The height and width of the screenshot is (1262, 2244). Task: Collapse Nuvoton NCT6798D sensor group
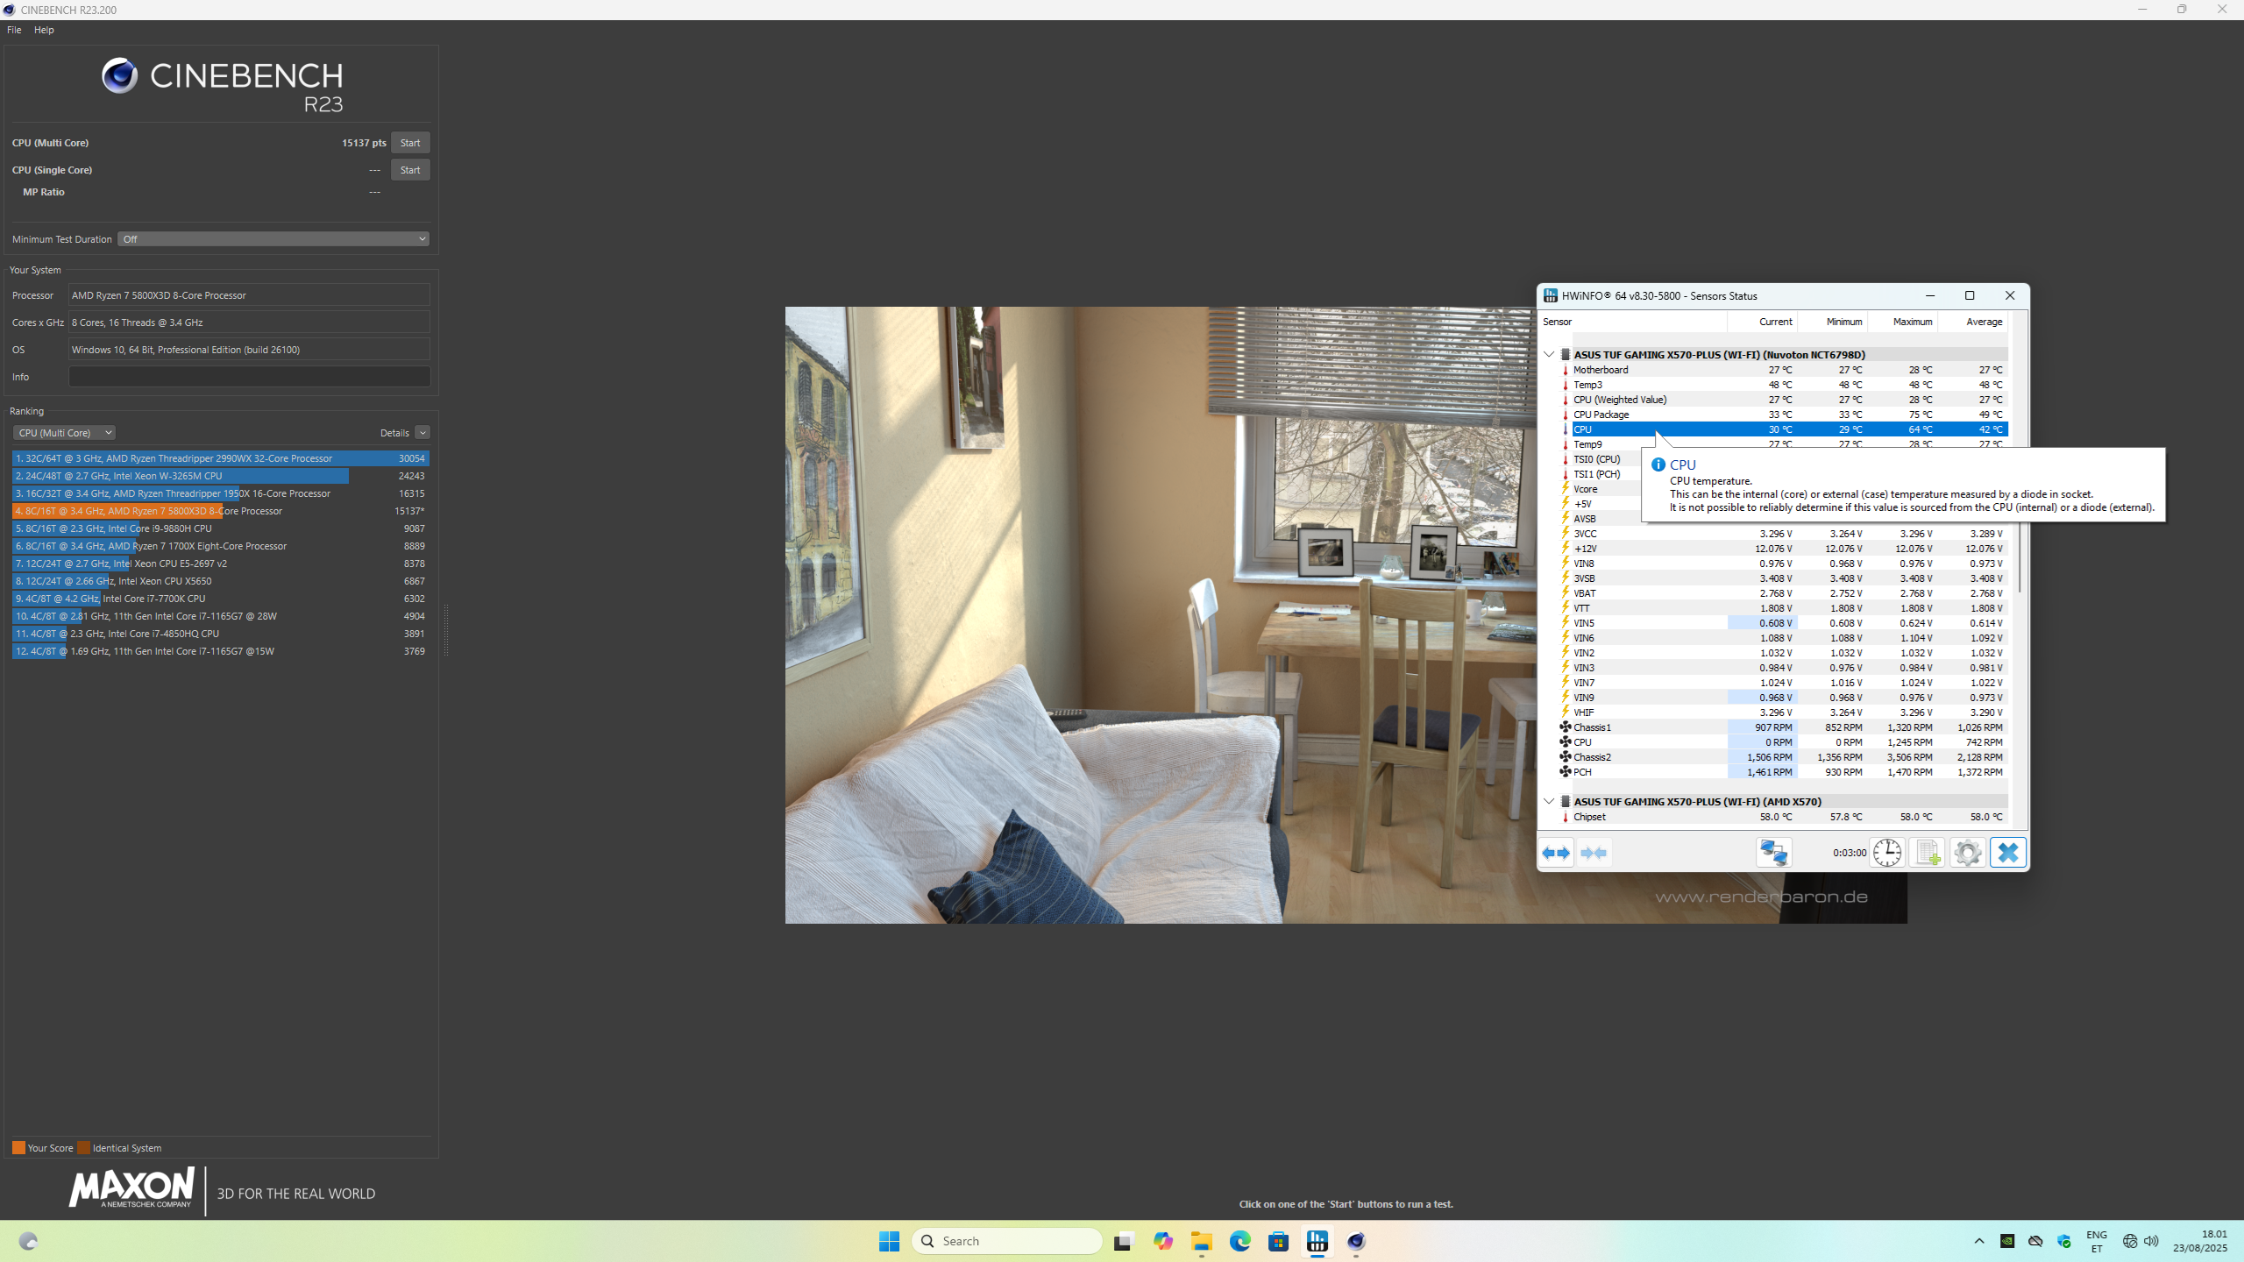tap(1549, 355)
